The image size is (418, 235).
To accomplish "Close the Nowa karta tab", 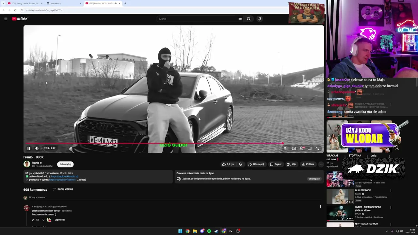I will tap(81, 3).
